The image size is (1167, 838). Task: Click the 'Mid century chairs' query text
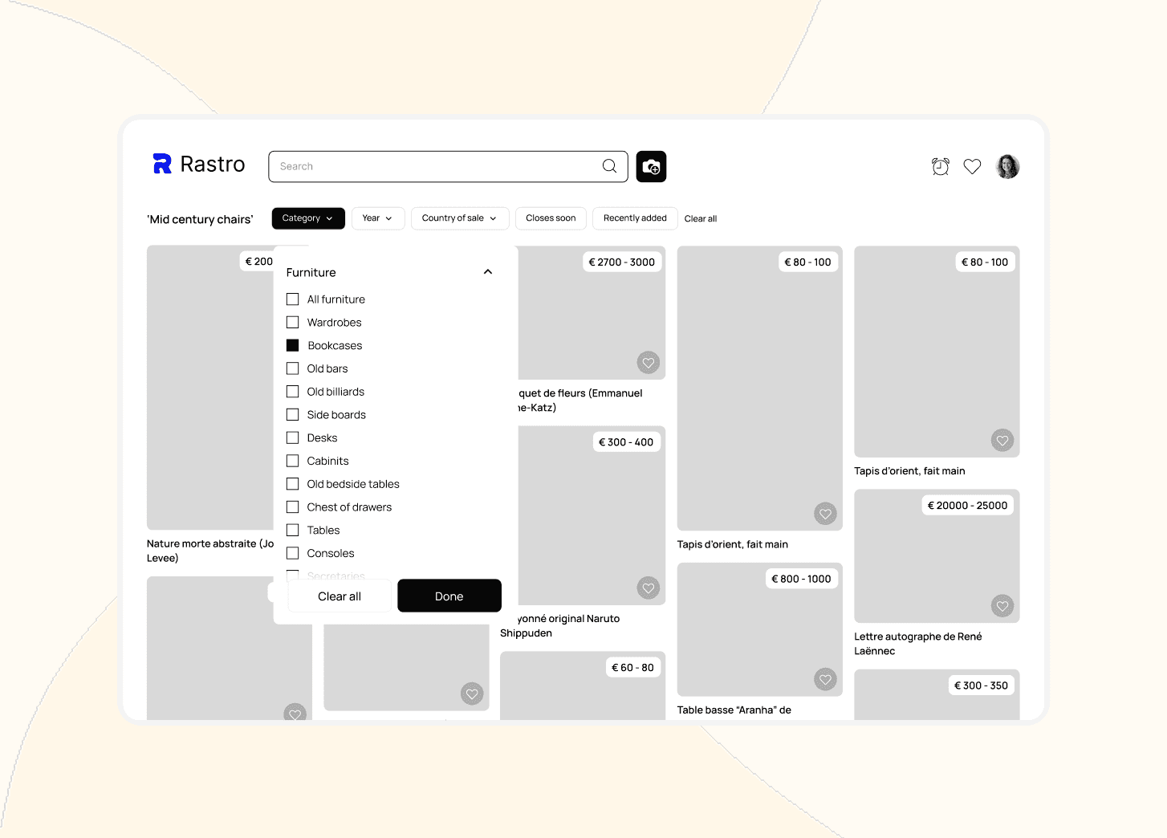click(200, 219)
